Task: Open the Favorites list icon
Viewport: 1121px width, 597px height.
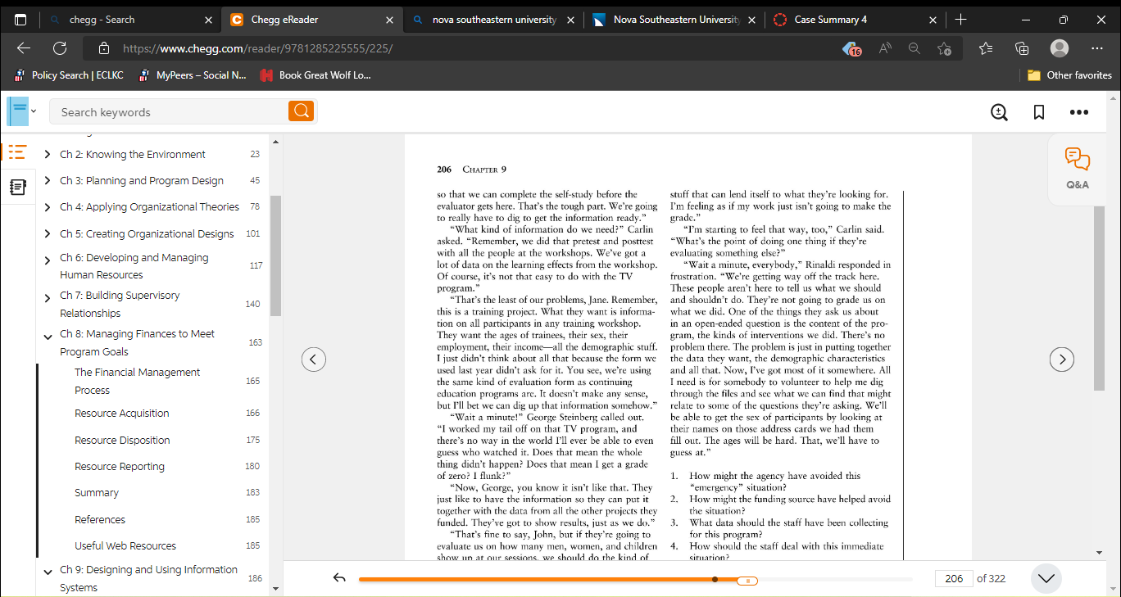Action: (987, 48)
